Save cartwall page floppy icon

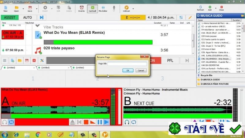click(27, 60)
